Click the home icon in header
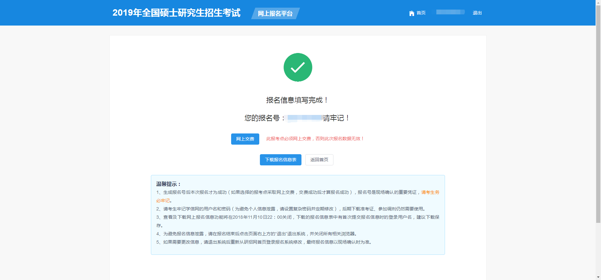601x280 pixels. (411, 13)
